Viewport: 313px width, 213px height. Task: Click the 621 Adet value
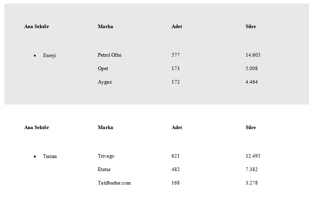coord(176,156)
